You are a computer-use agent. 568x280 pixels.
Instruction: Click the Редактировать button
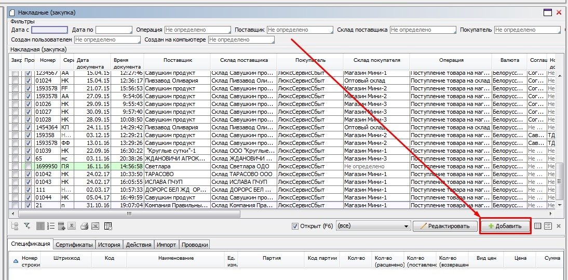(x=444, y=226)
